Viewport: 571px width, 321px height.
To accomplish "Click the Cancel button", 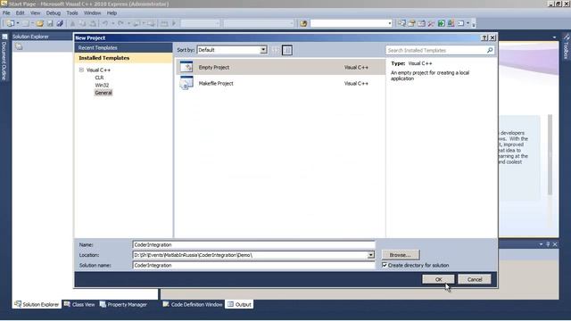I will 475,279.
